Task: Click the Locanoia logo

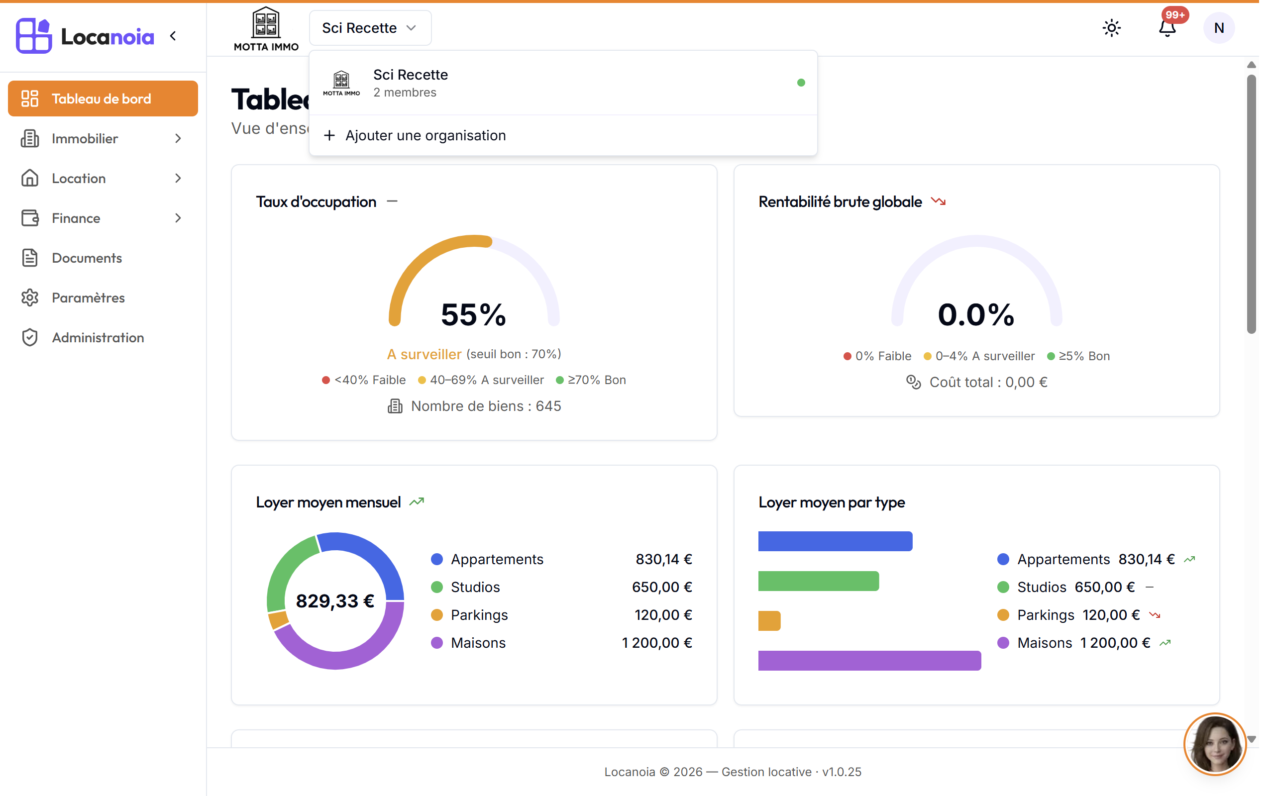Action: pos(85,36)
